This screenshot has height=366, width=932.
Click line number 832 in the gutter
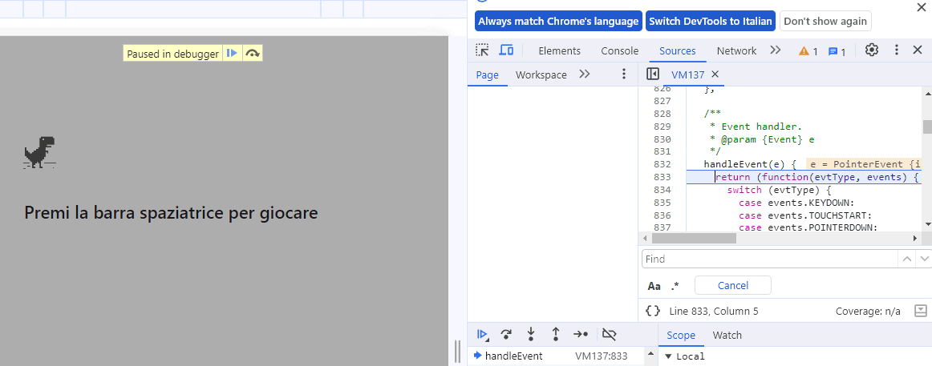(663, 163)
